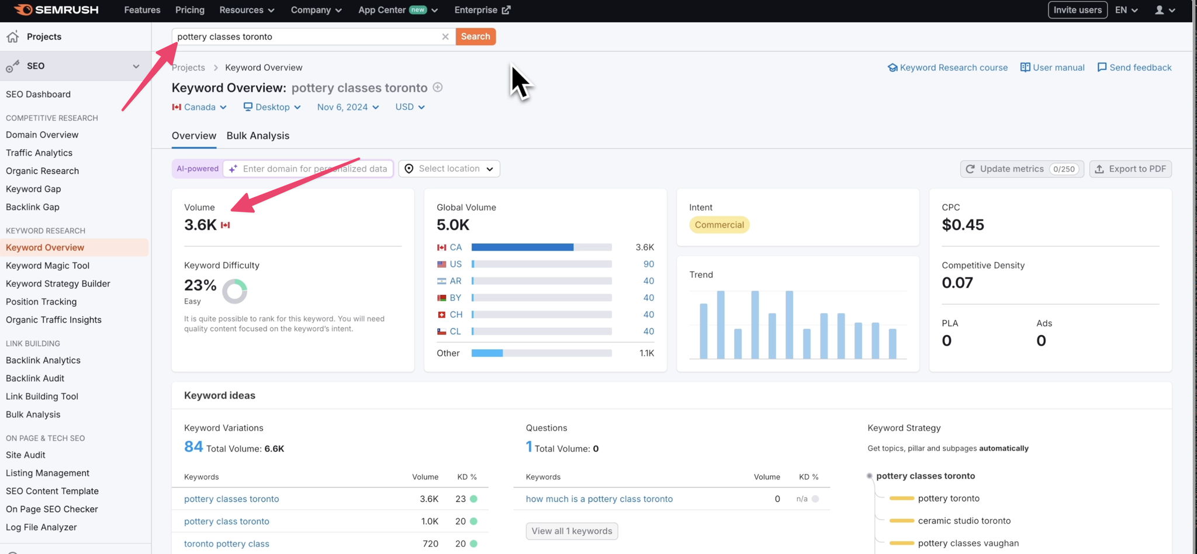
Task: Click the Commercial intent badge
Action: (x=719, y=225)
